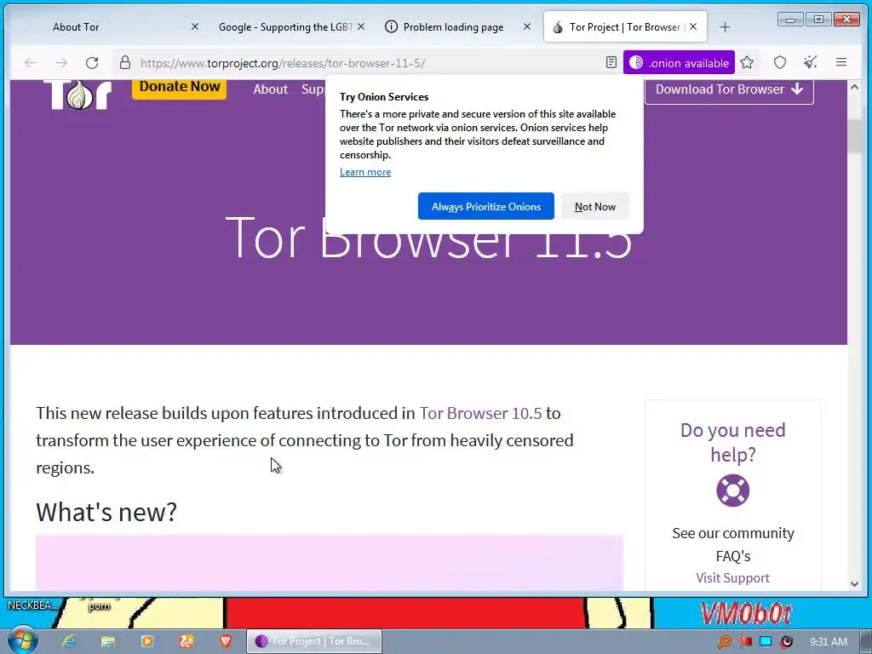Click Tor Project taskbar window button
Image resolution: width=872 pixels, height=654 pixels.
315,641
